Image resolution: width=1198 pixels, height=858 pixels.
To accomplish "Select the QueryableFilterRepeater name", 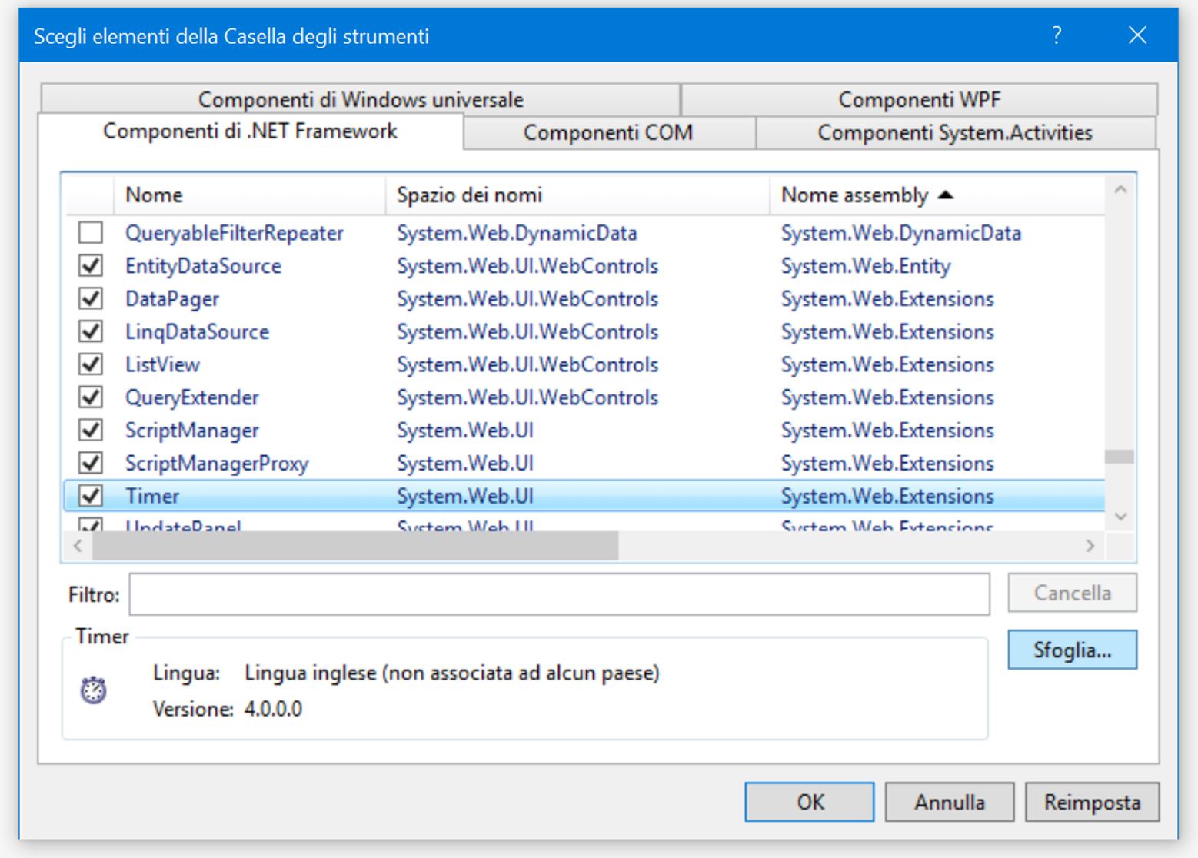I will click(x=235, y=233).
